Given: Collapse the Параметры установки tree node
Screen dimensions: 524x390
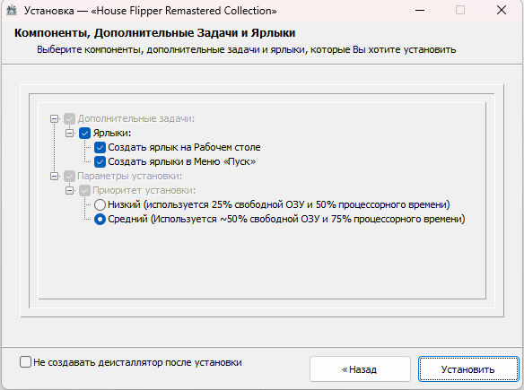Looking at the screenshot, I should tap(54, 176).
